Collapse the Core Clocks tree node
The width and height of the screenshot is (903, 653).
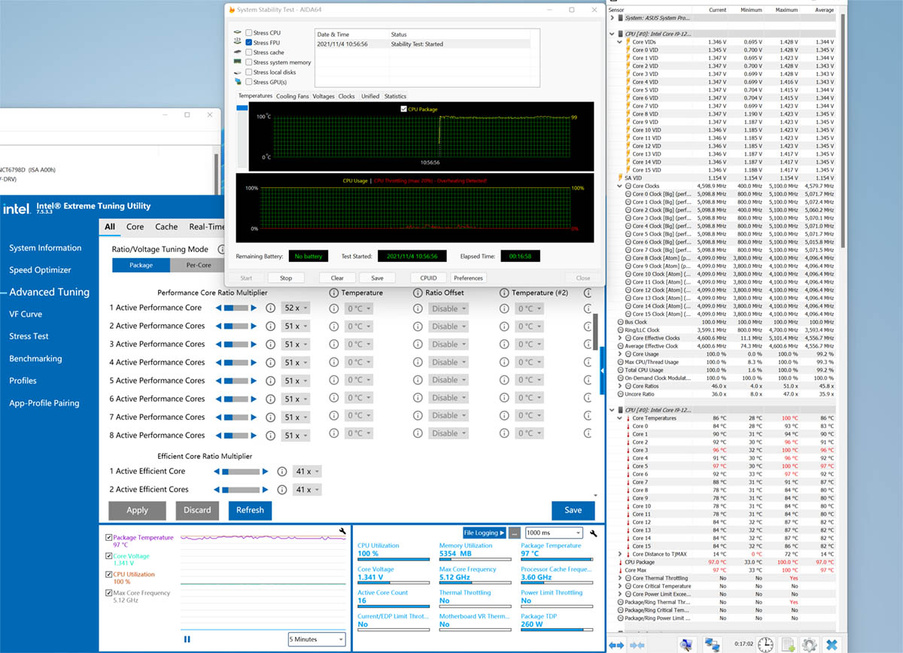tap(620, 186)
